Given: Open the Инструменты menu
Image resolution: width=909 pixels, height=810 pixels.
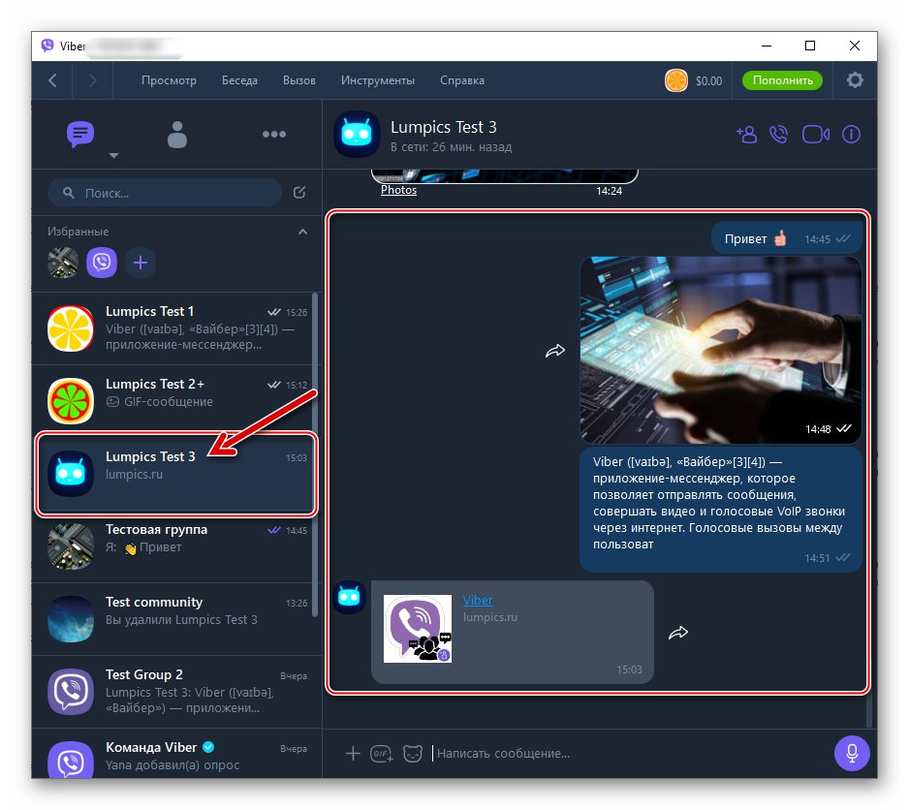Looking at the screenshot, I should coord(377,80).
